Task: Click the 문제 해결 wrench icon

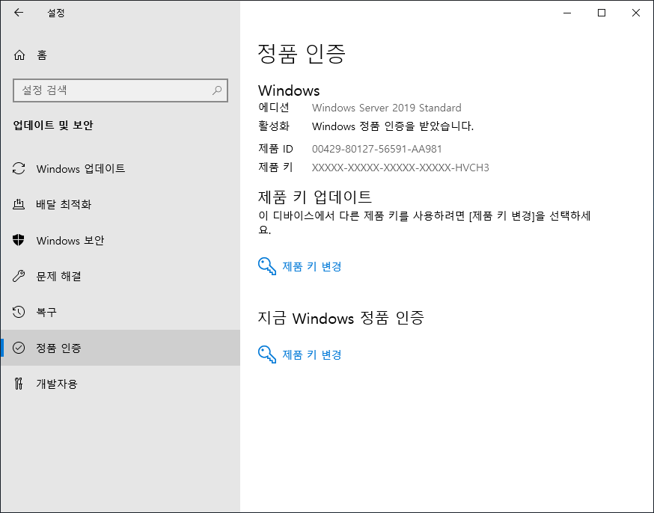Action: (19, 276)
